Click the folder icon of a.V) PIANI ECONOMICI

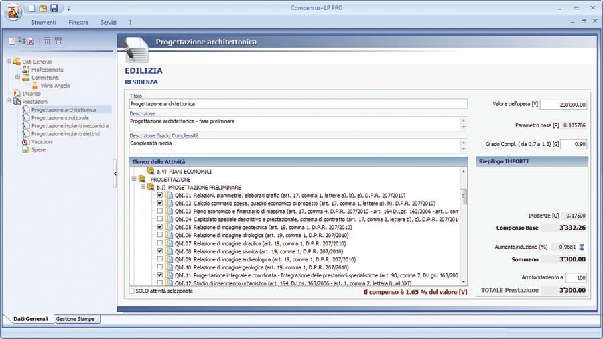(x=151, y=171)
